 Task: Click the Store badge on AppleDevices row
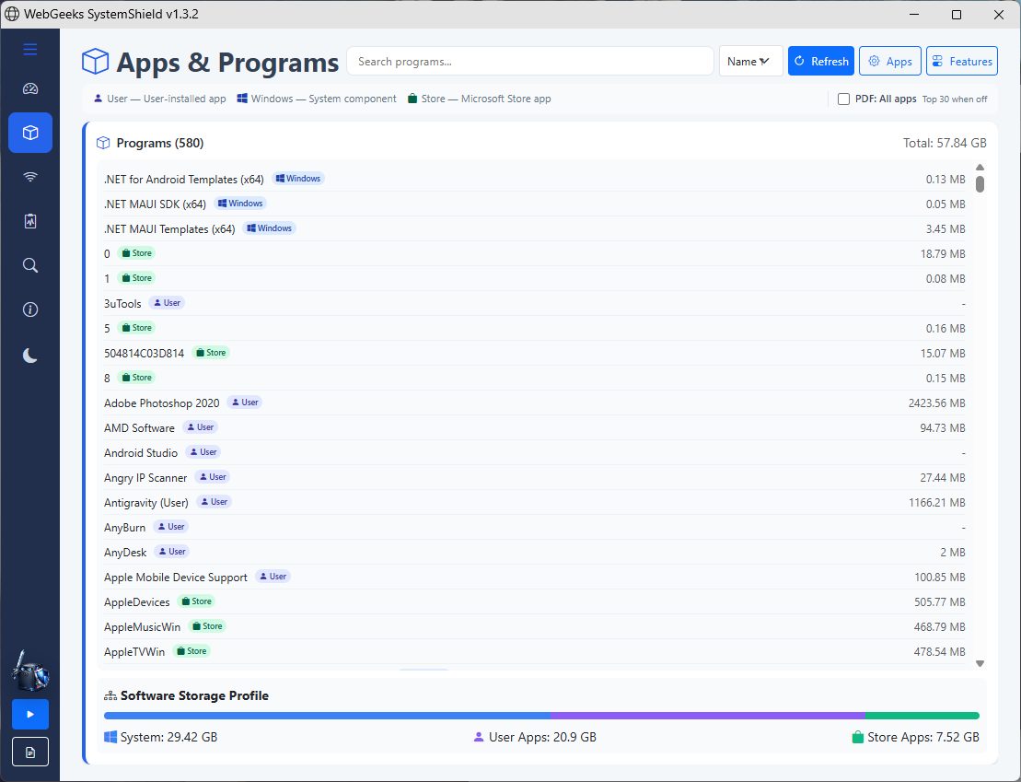(x=196, y=601)
